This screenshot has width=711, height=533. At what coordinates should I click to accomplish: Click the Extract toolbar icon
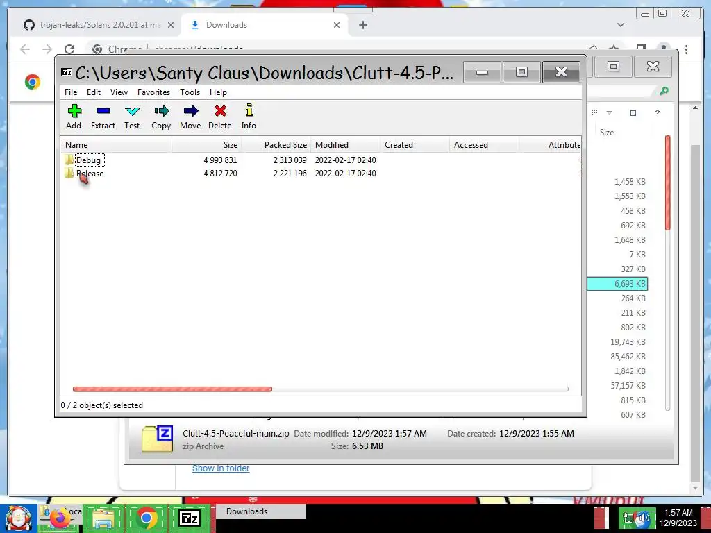(x=103, y=117)
